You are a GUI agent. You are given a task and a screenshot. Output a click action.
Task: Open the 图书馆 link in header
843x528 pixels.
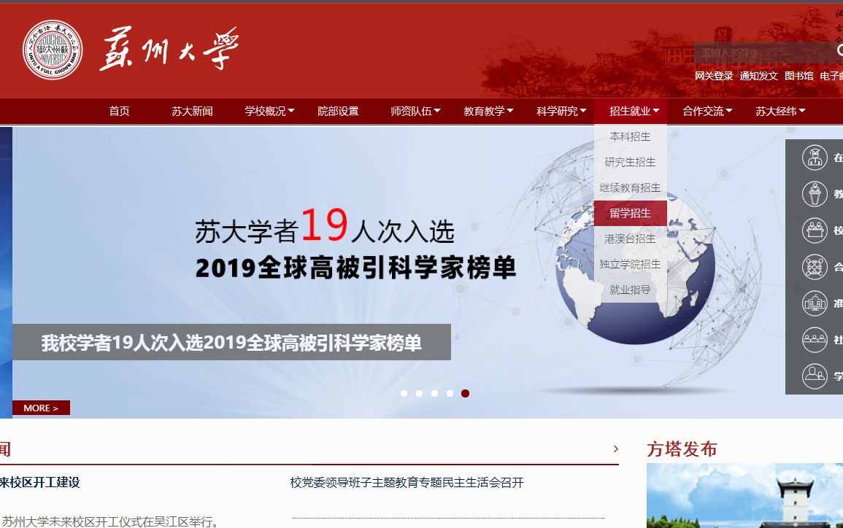(x=798, y=76)
